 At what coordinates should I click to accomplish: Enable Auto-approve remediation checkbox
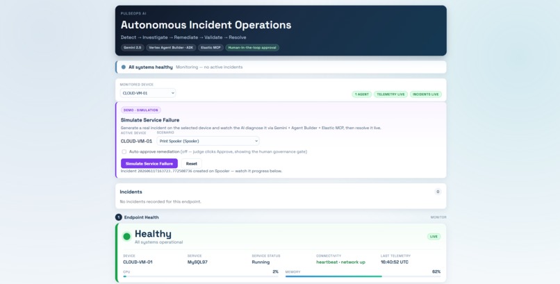[124, 151]
